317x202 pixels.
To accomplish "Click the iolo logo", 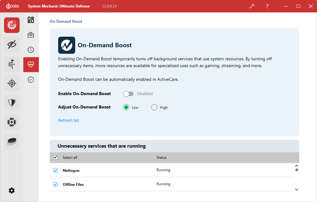I will click(12, 6).
